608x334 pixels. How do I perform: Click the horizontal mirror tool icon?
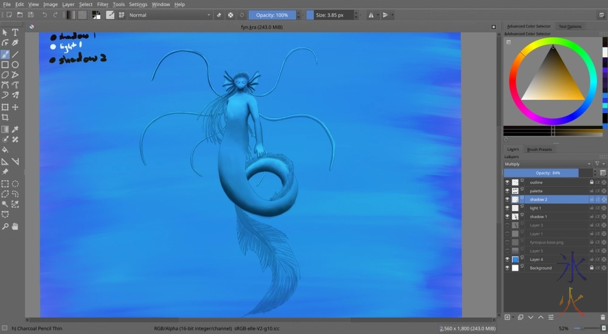(x=371, y=15)
